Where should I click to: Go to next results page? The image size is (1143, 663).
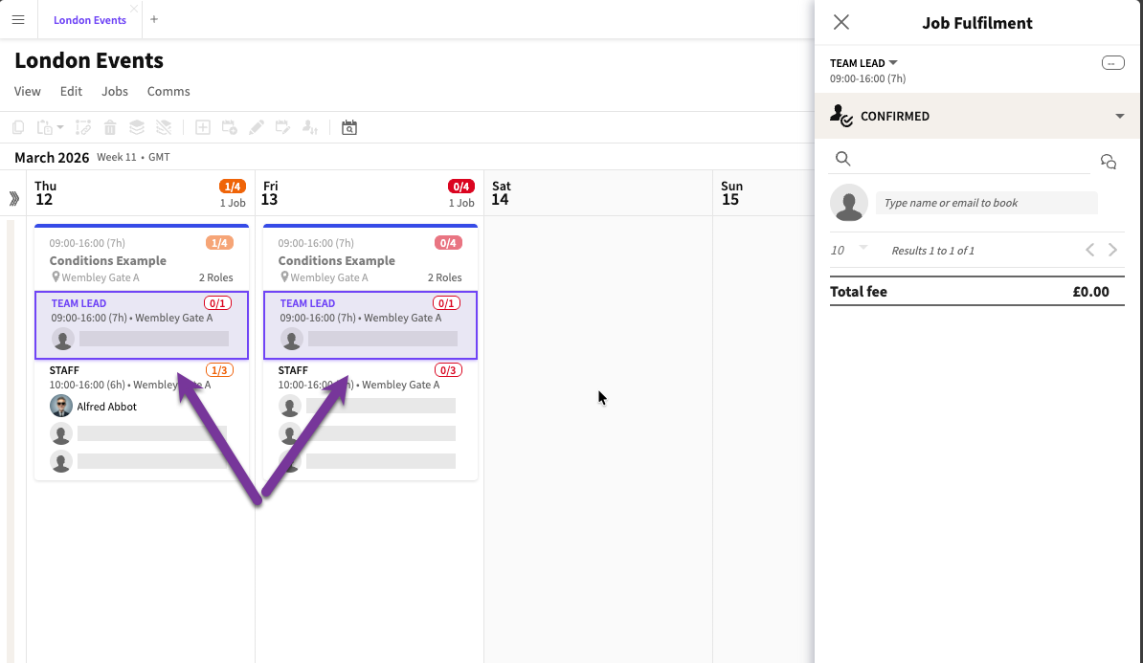point(1112,250)
